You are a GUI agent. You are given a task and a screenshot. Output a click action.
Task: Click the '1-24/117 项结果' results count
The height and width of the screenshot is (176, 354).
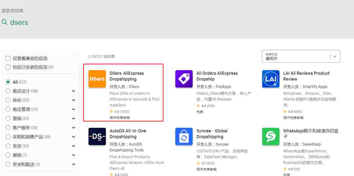(101, 56)
